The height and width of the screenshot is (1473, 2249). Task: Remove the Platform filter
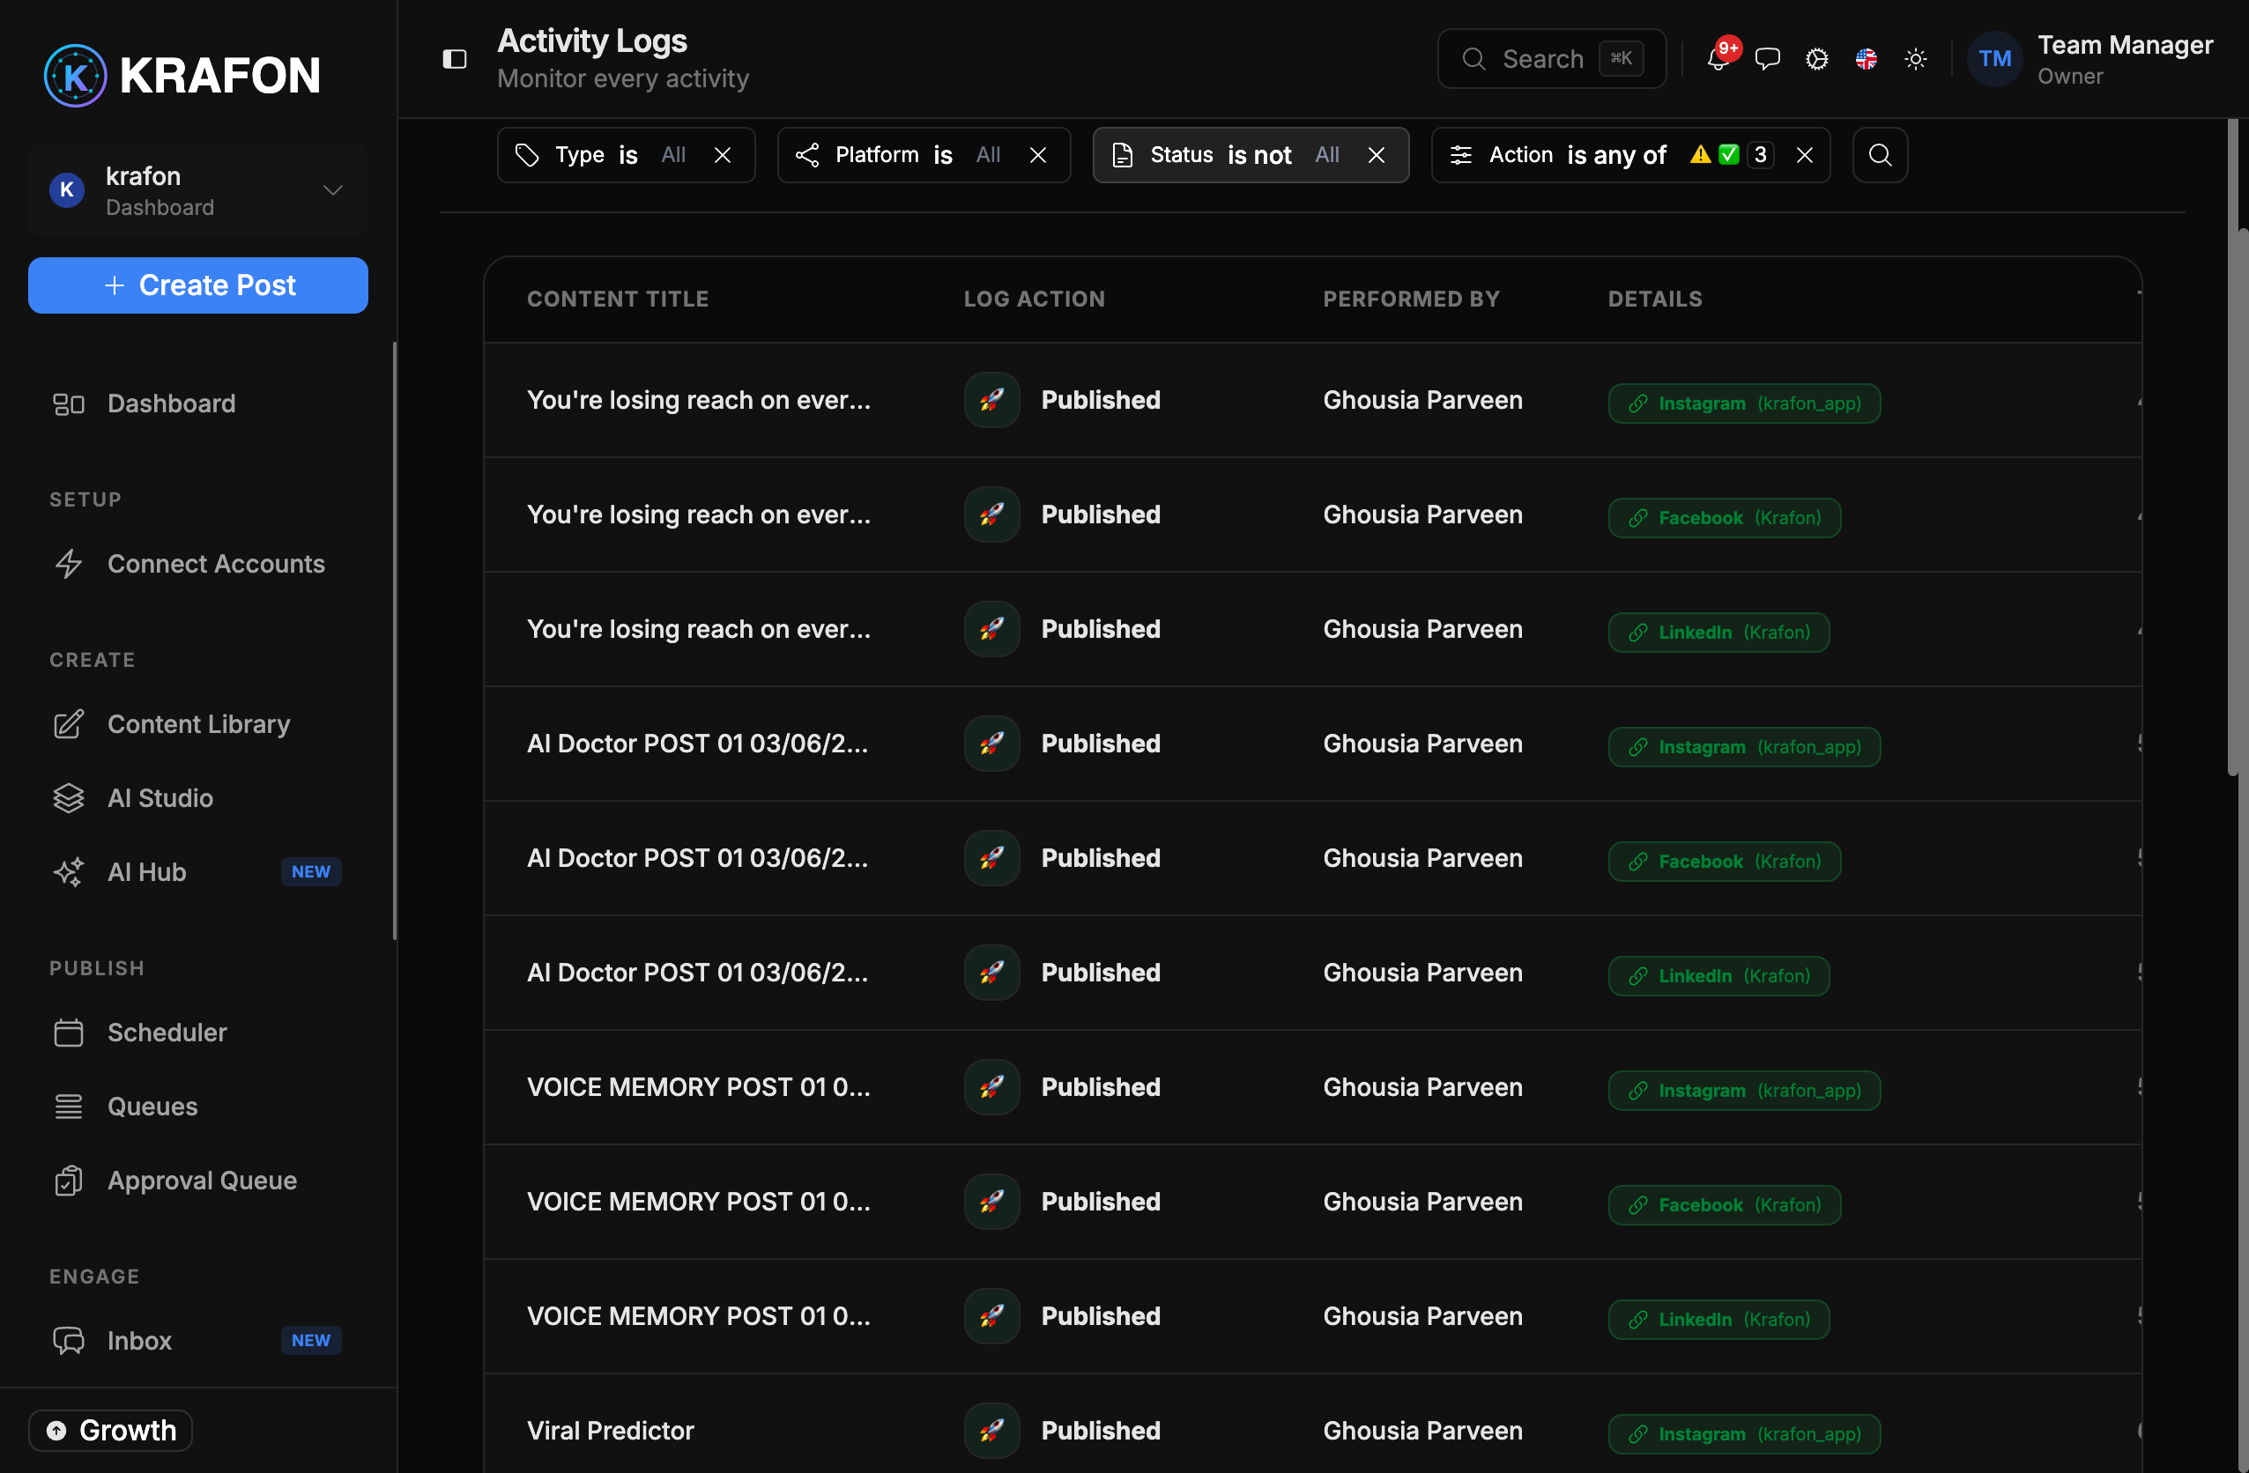(1037, 155)
